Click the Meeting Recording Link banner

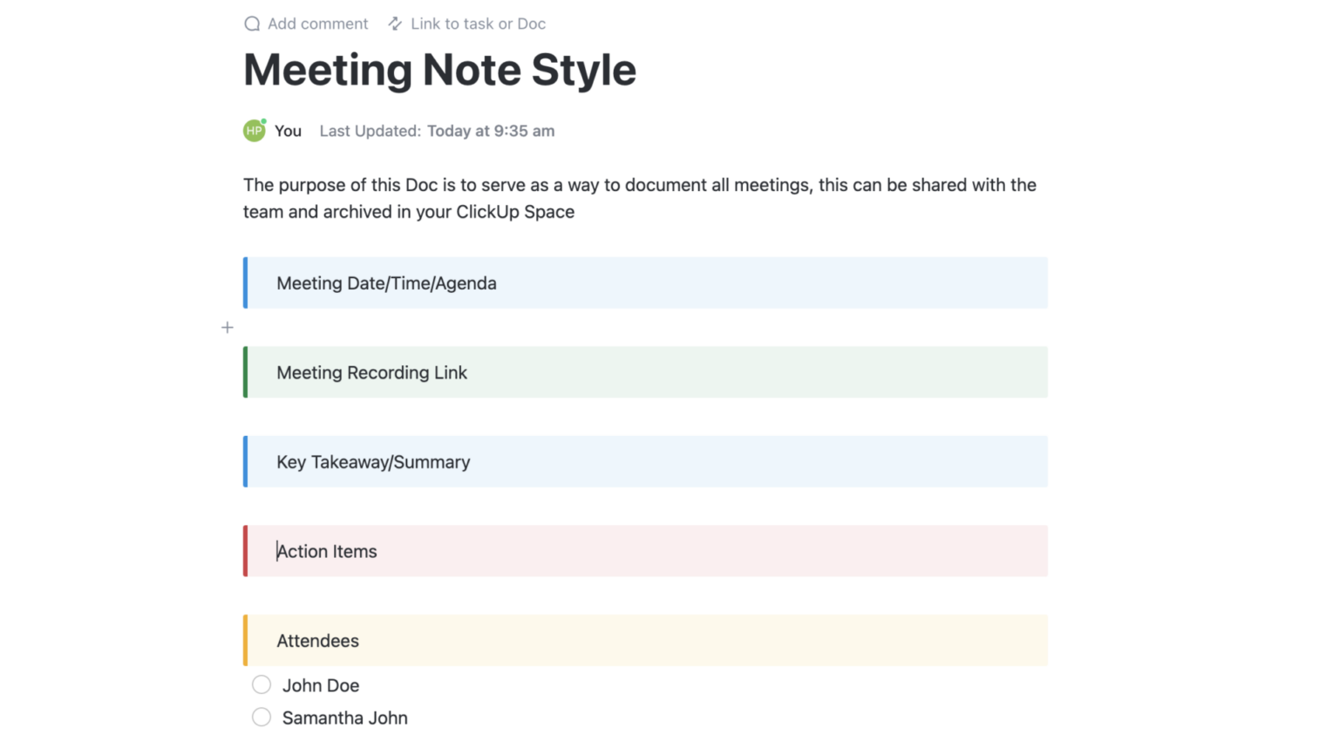pyautogui.click(x=371, y=372)
